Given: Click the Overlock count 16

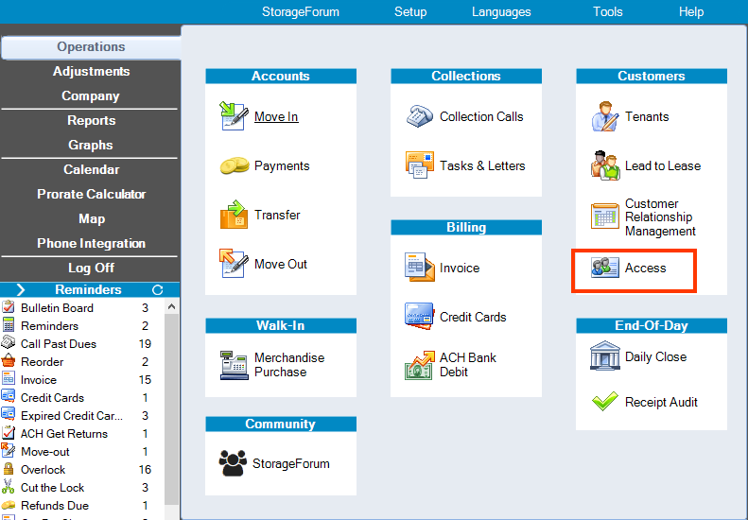Looking at the screenshot, I should (x=145, y=470).
